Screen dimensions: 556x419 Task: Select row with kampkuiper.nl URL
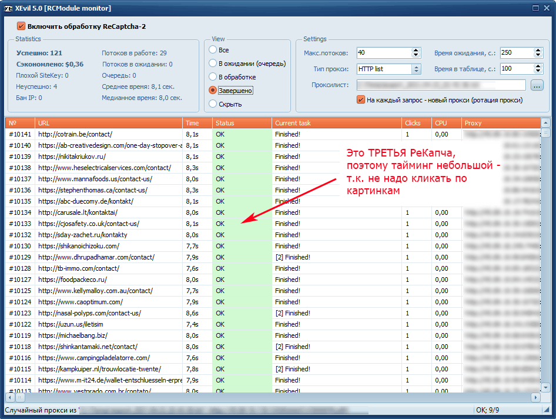coord(273,369)
